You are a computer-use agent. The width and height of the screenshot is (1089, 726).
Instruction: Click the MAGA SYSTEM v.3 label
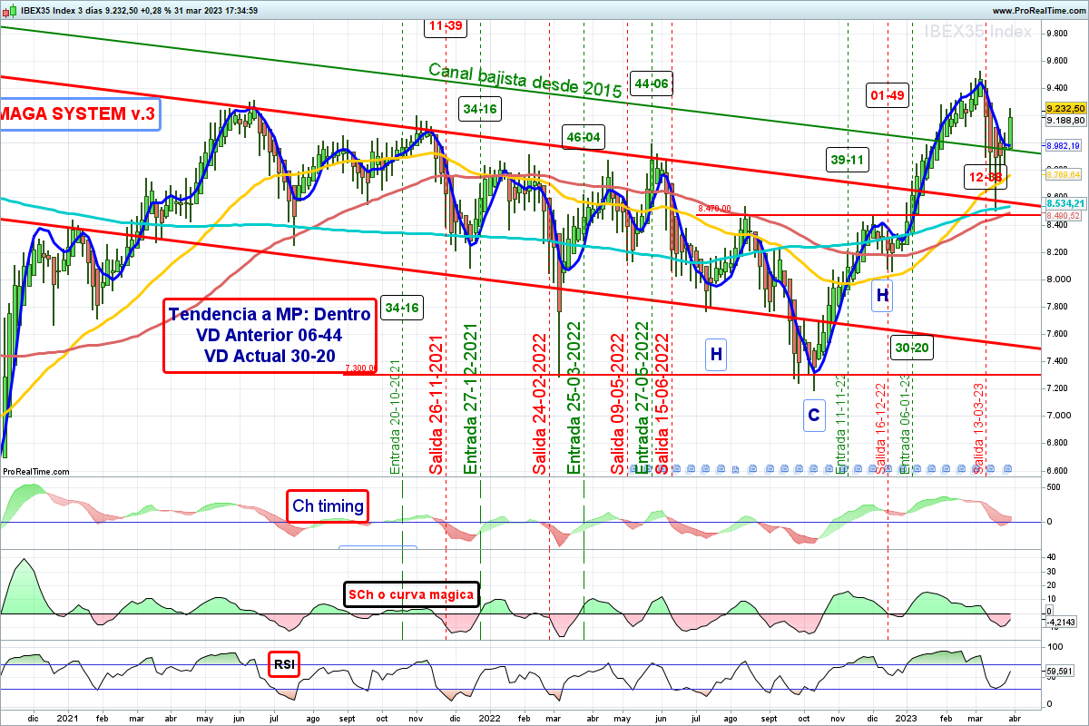(x=79, y=113)
